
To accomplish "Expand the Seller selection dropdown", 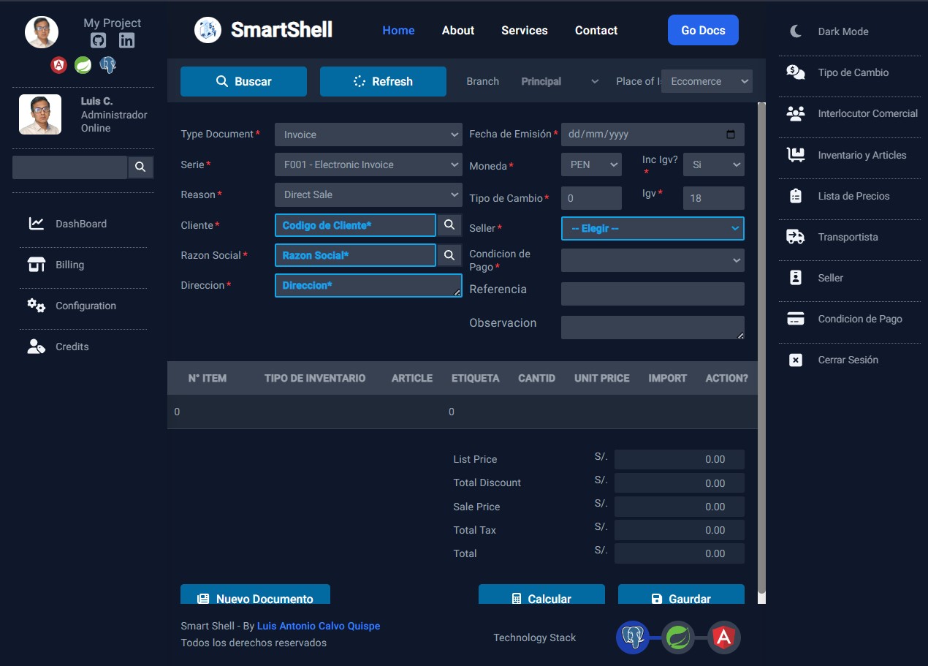I will pos(653,228).
